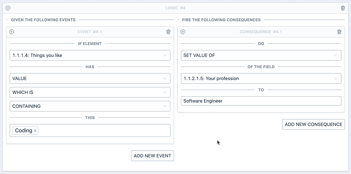Viewport: 351px width, 174px height.
Task: Collapse the GIVEN THE FOLLOWING EVENTS section
Action: pyautogui.click(x=7, y=20)
